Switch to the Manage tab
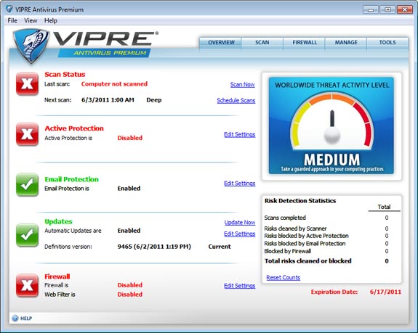418x333 pixels. 346,43
